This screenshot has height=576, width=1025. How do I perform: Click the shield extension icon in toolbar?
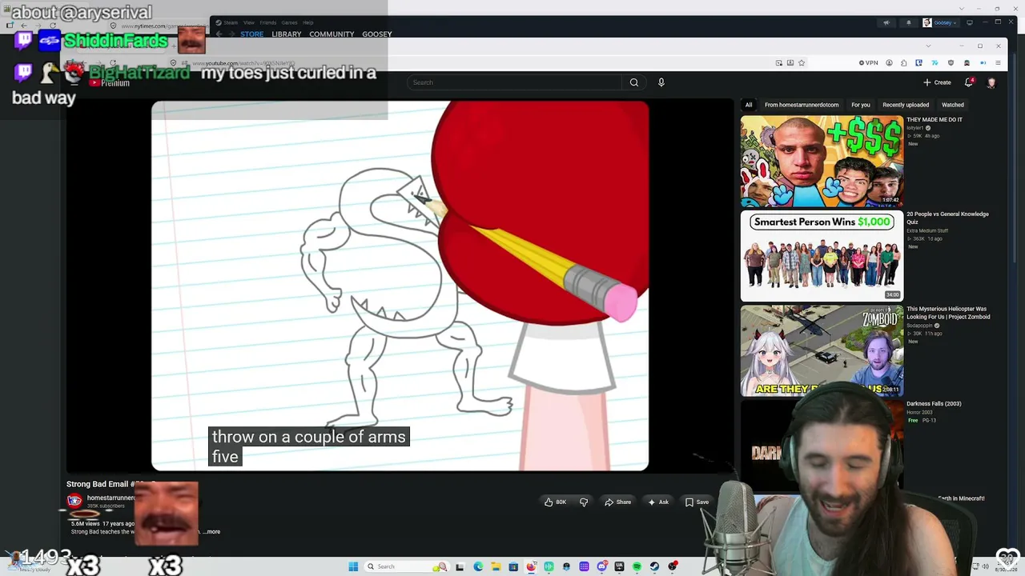(951, 63)
